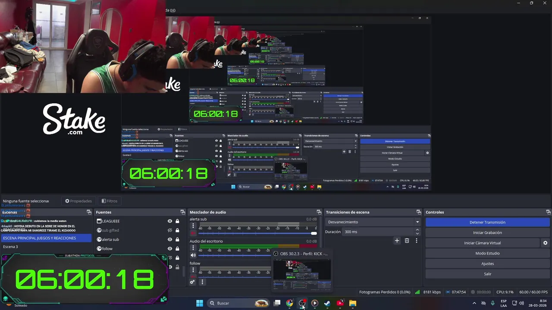Toggle lock on alerta sub source
Viewport: 552px width, 310px height.
[177, 239]
